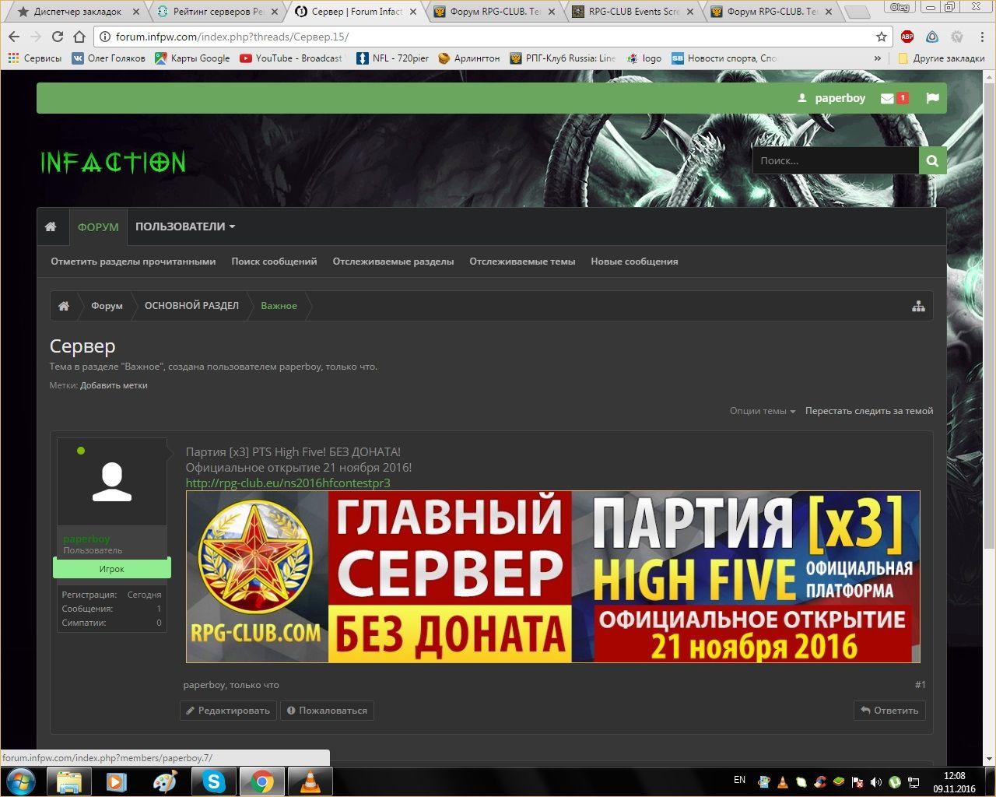
Task: Click the Ответить reply button
Action: click(889, 711)
